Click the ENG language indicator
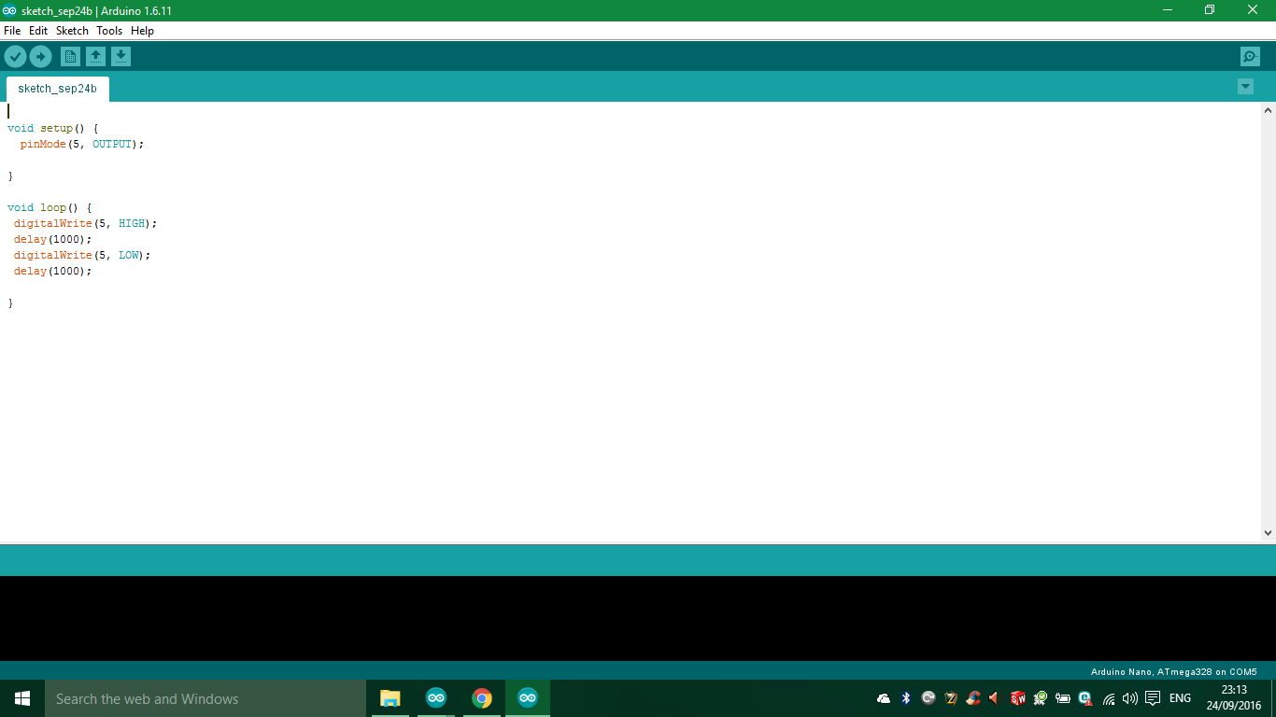 [x=1180, y=698]
